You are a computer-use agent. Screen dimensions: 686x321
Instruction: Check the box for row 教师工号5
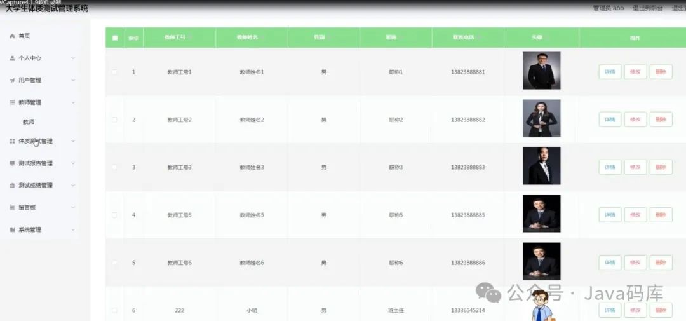pyautogui.click(x=114, y=215)
